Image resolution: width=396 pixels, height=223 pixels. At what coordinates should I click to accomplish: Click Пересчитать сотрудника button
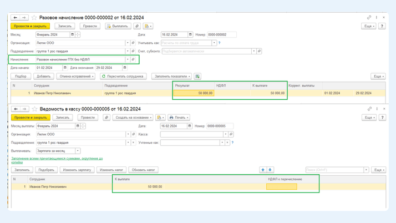(x=123, y=77)
